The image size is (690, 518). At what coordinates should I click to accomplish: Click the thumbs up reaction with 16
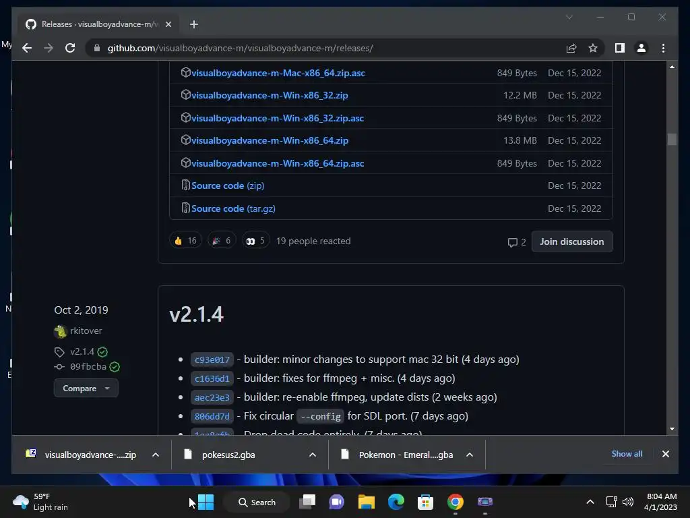pos(185,241)
